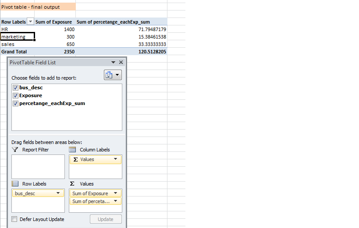Click the percetange_eachExp_sum field name in list

click(x=52, y=103)
